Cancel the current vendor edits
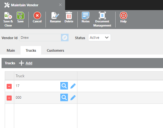Viewport: 163px width, 128px height. tap(37, 15)
